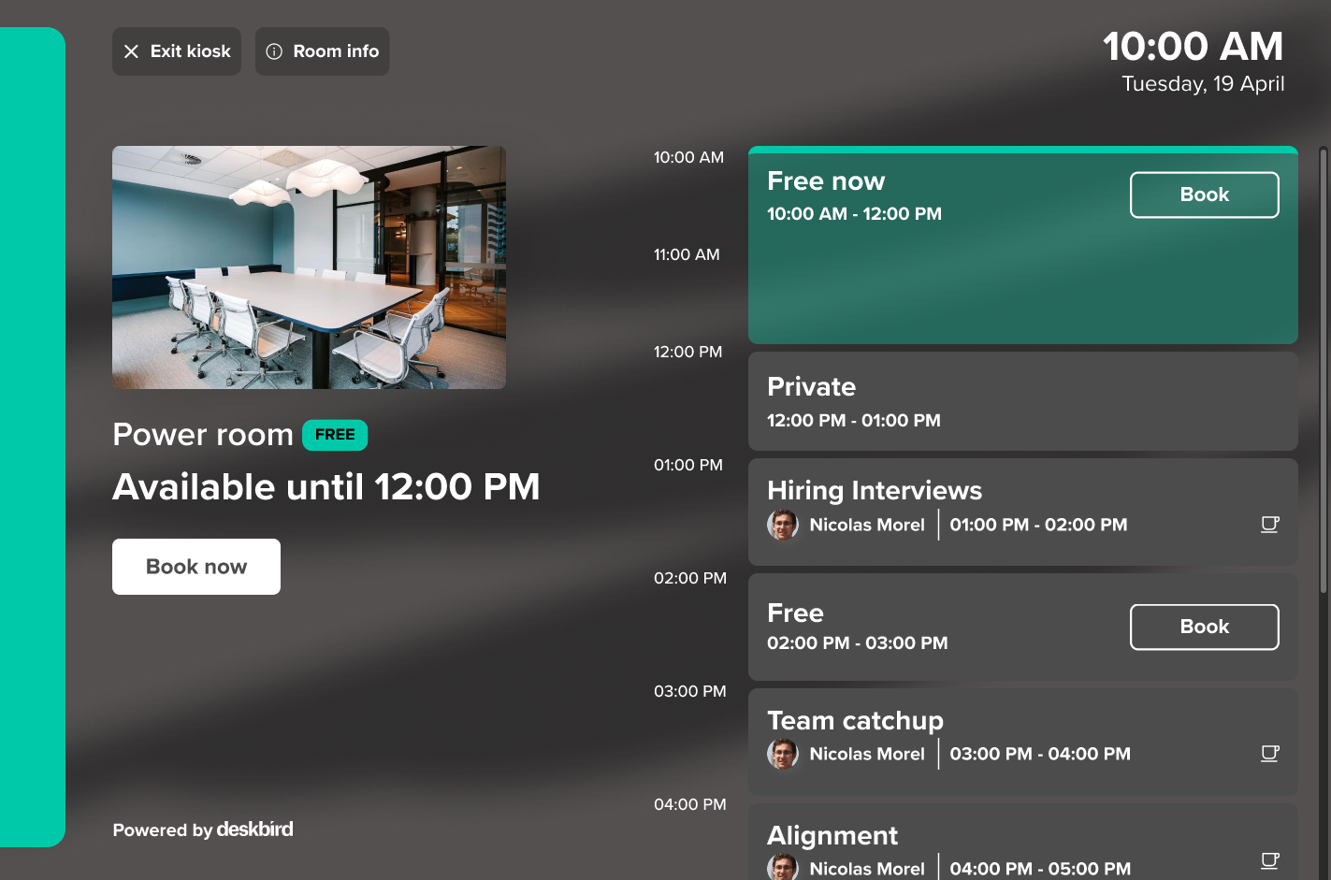This screenshot has height=880, width=1331.
Task: Select the Private 12:00 PM event card
Action: pos(1022,401)
